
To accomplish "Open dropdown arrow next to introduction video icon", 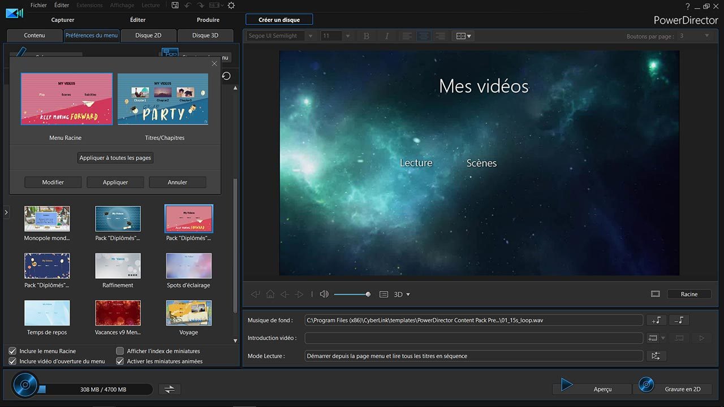I will click(x=663, y=338).
